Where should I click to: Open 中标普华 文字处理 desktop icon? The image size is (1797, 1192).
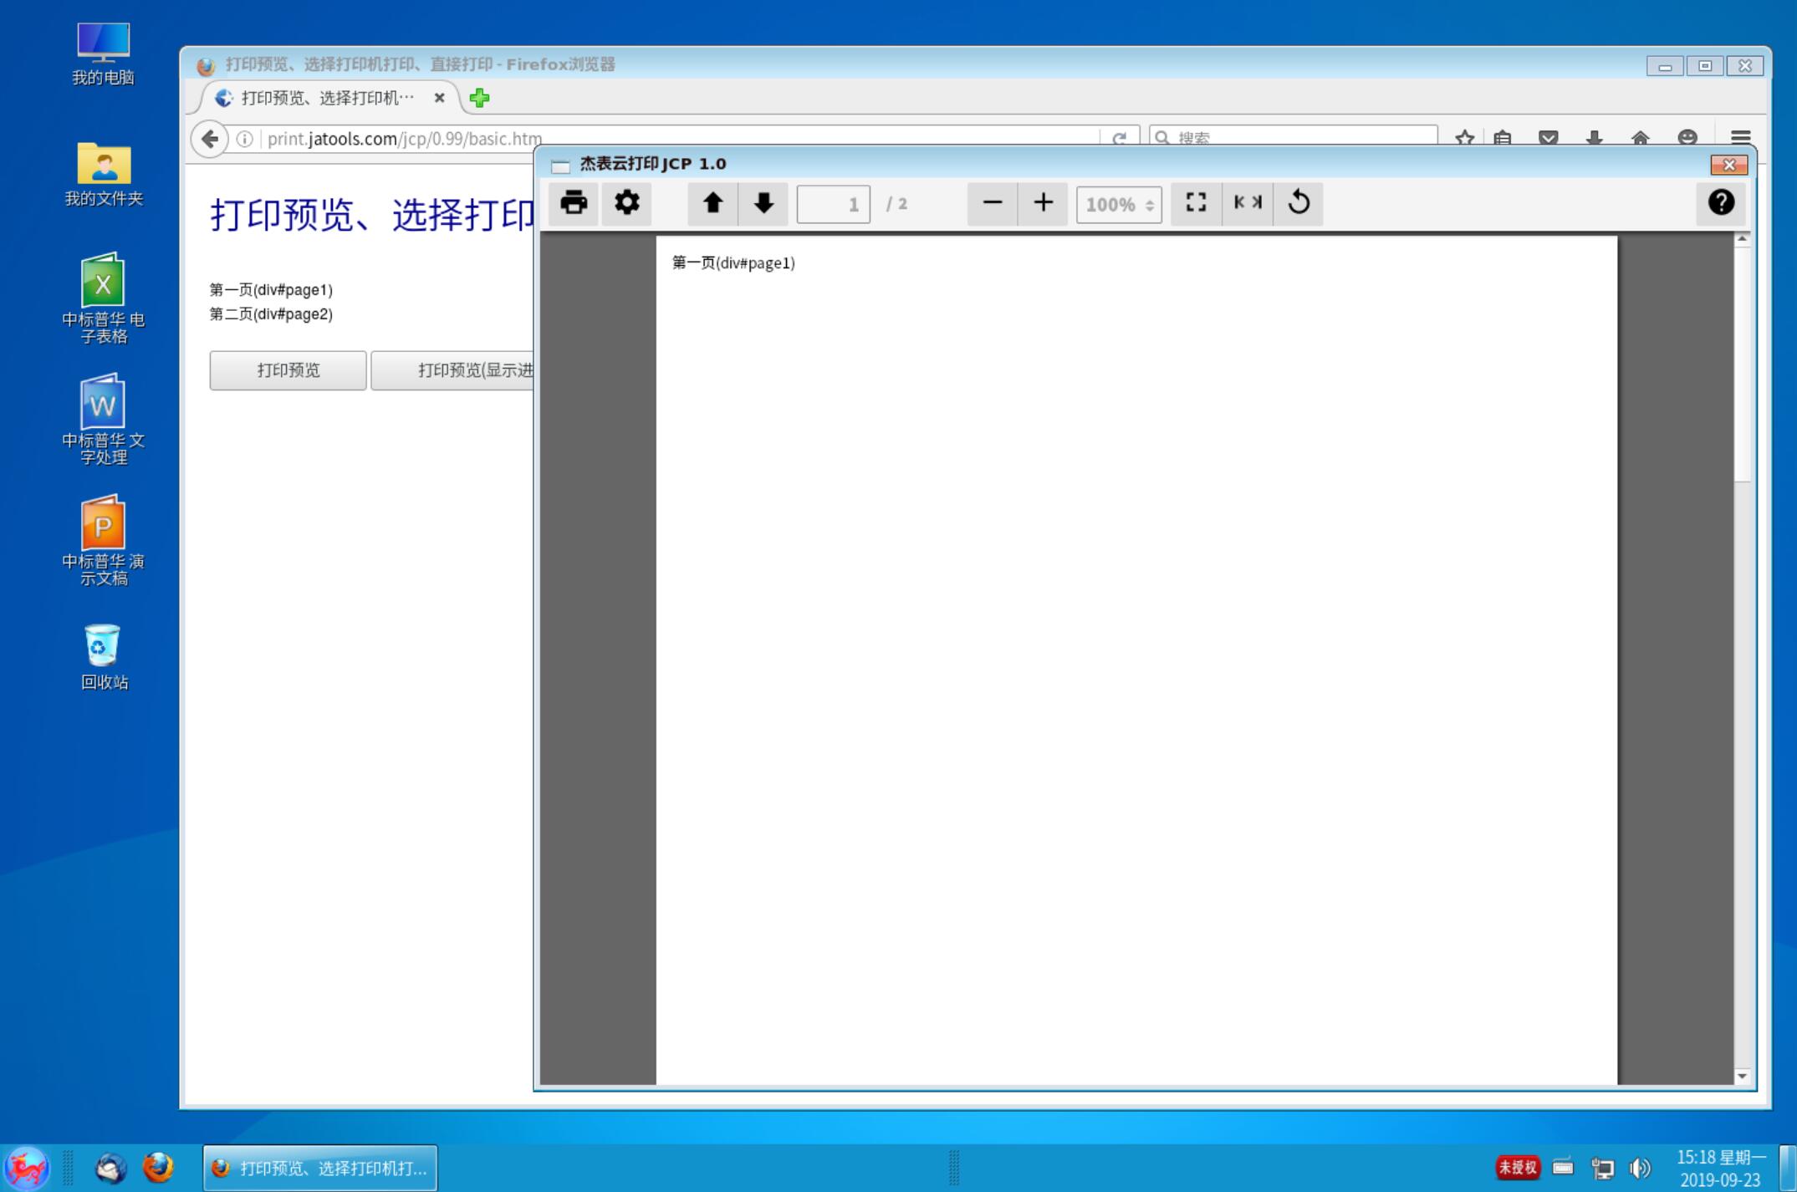pyautogui.click(x=103, y=420)
